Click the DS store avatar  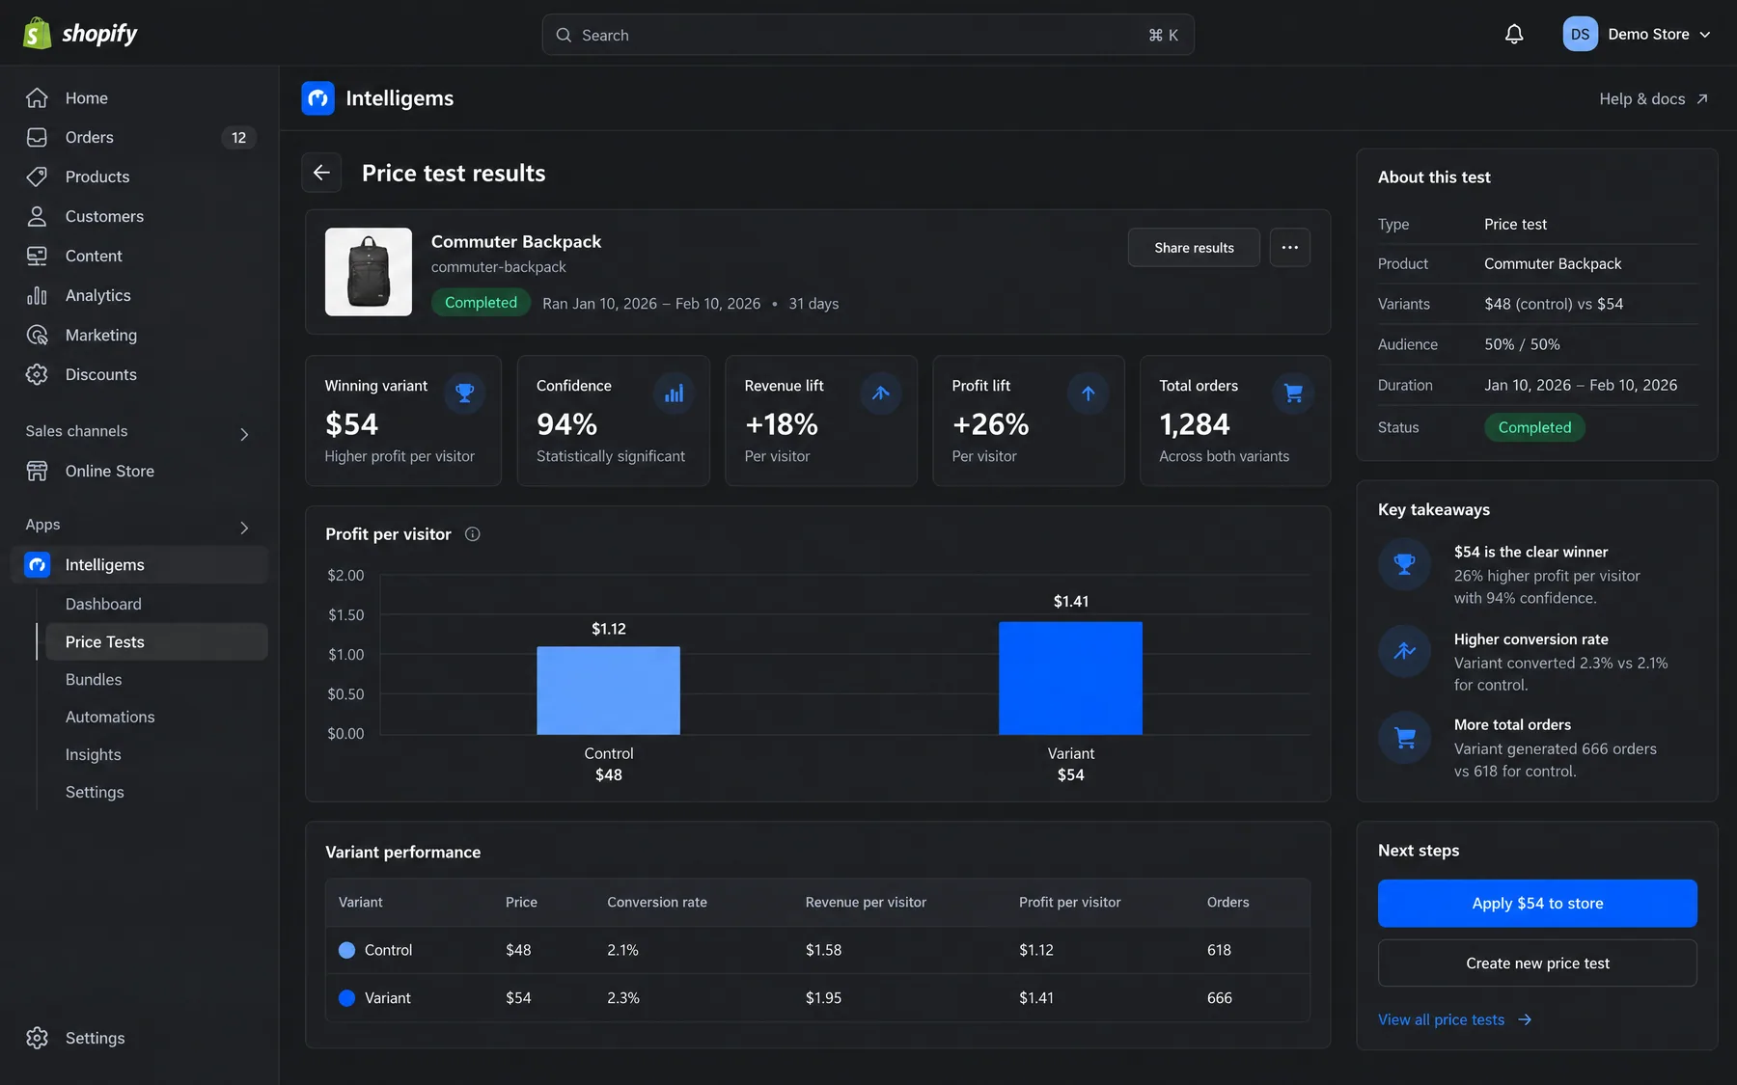[x=1580, y=35]
